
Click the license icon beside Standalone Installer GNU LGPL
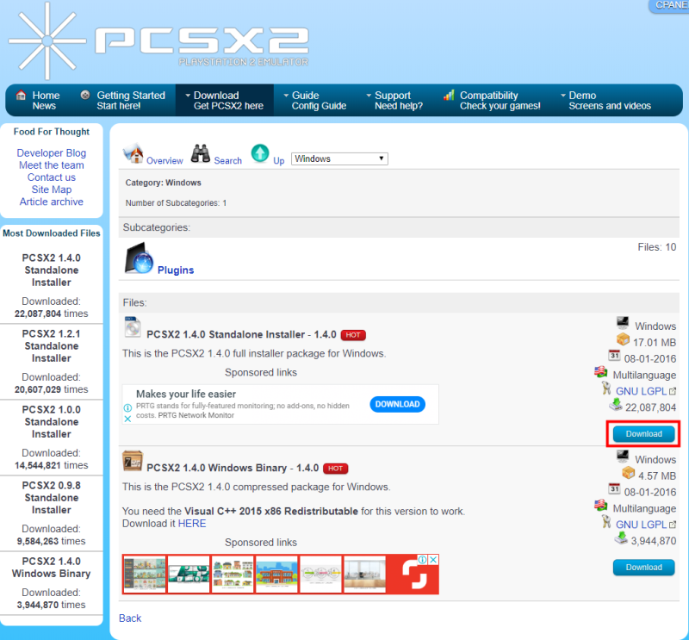[x=606, y=388]
